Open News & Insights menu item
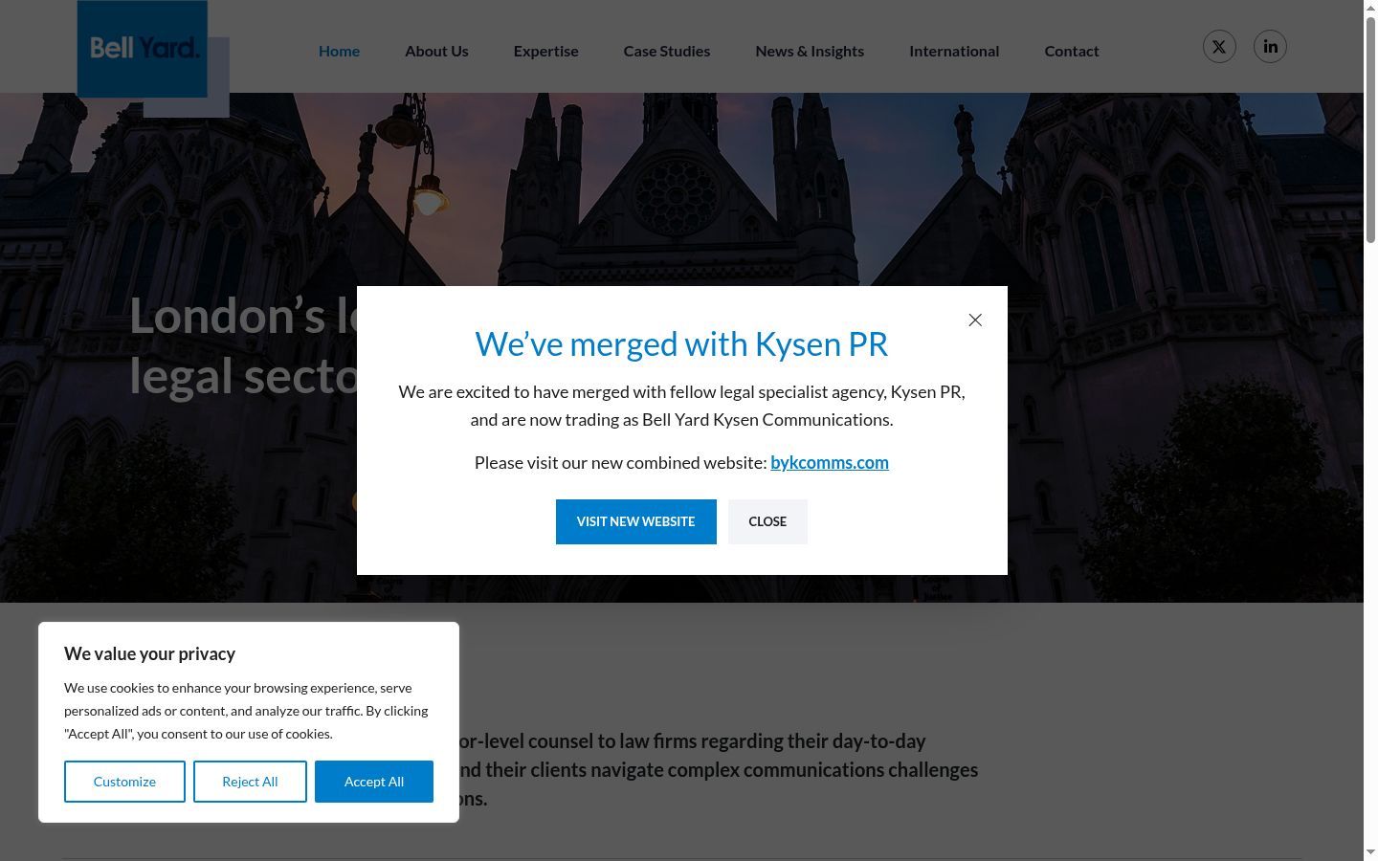Screen dimensions: 1378x861 click(810, 51)
